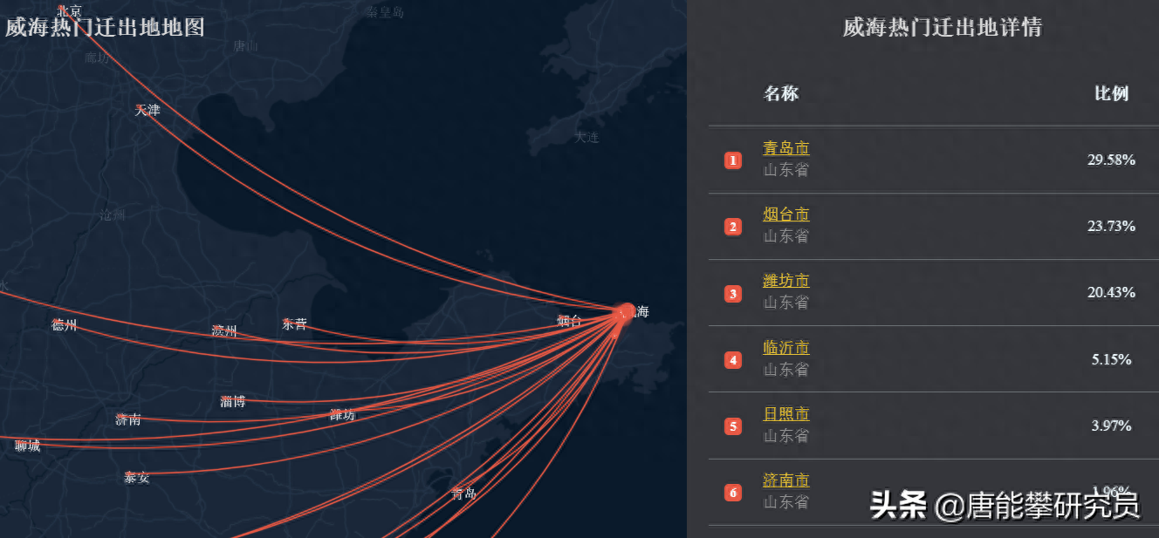This screenshot has width=1159, height=538.
Task: Click the 淄博 label on the map
Action: 232,401
